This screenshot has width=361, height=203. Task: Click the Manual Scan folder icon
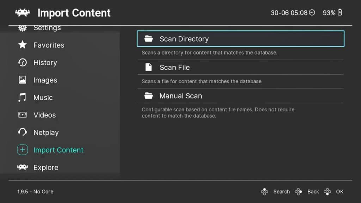point(148,96)
